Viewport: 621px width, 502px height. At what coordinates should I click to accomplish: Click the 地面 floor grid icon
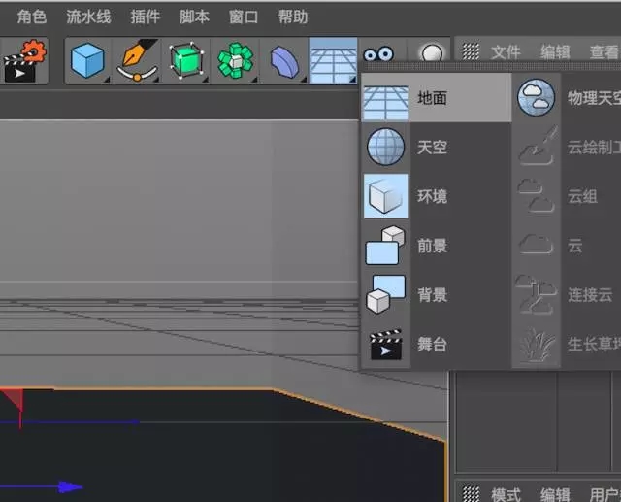pyautogui.click(x=386, y=103)
